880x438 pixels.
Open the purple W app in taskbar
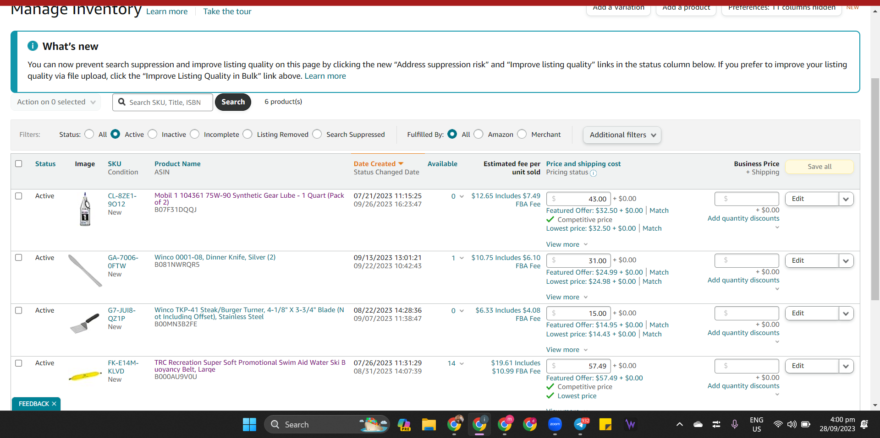(x=631, y=425)
